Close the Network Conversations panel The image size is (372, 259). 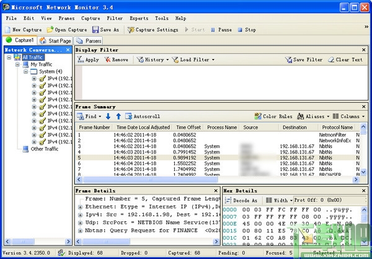pyautogui.click(x=68, y=50)
